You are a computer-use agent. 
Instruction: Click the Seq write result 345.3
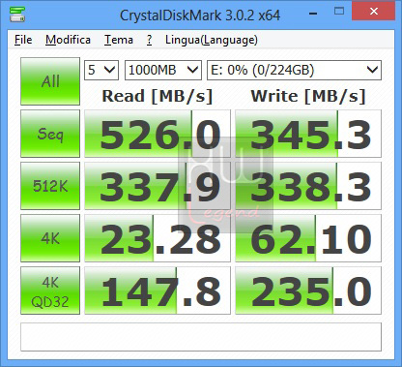(308, 134)
